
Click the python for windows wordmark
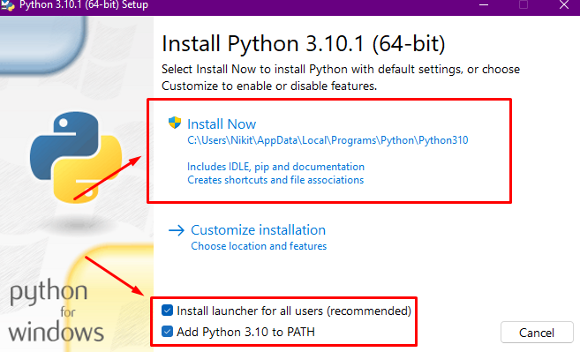pos(56,311)
